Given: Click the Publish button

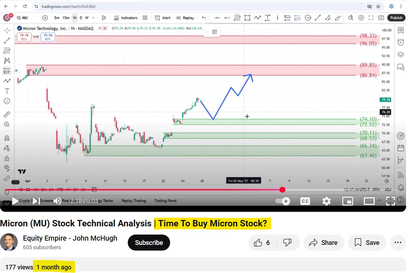Looking at the screenshot, I should coord(396,18).
